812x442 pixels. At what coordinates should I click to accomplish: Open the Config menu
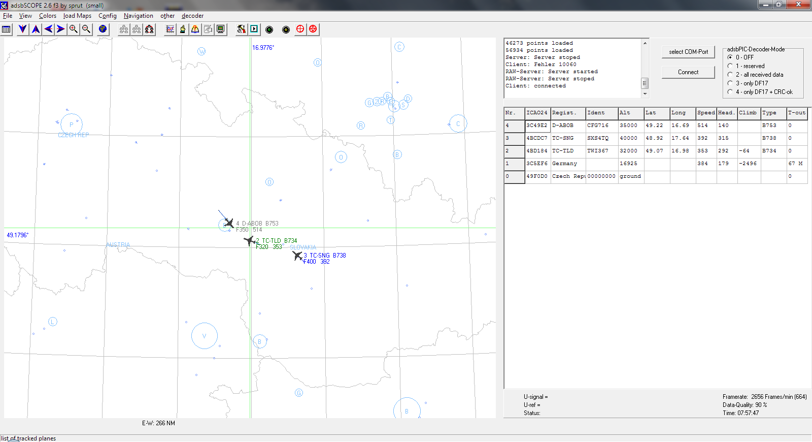click(108, 16)
